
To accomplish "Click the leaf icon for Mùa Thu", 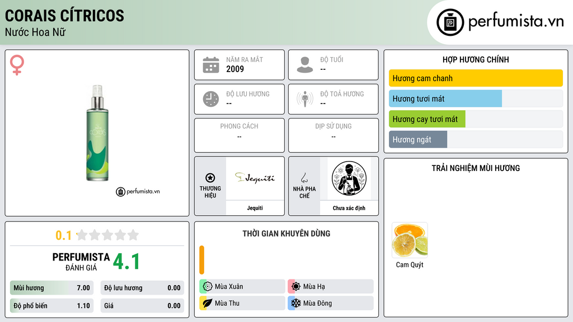I will pyautogui.click(x=208, y=303).
